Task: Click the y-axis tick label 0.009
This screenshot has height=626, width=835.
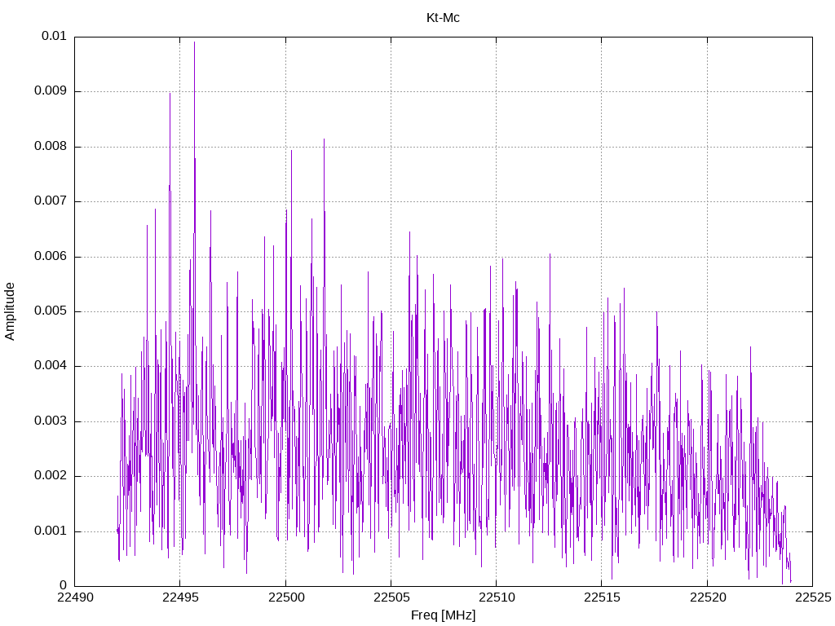Action: (51, 91)
